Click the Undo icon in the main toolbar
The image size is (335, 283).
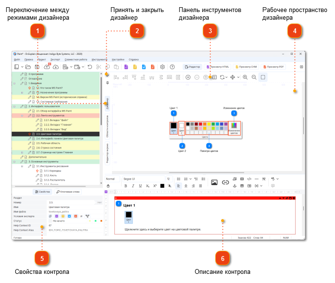[x=89, y=67]
